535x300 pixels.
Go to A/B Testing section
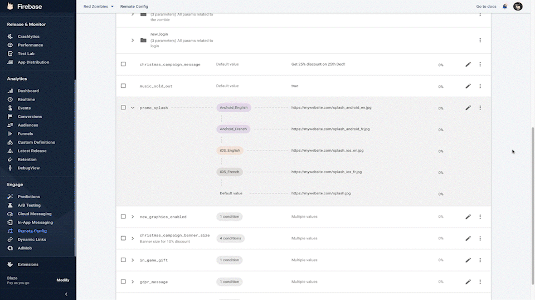pyautogui.click(x=29, y=205)
